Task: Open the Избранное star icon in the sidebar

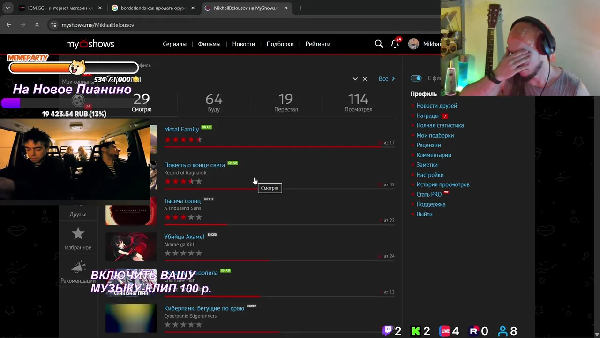Action: 78,233
